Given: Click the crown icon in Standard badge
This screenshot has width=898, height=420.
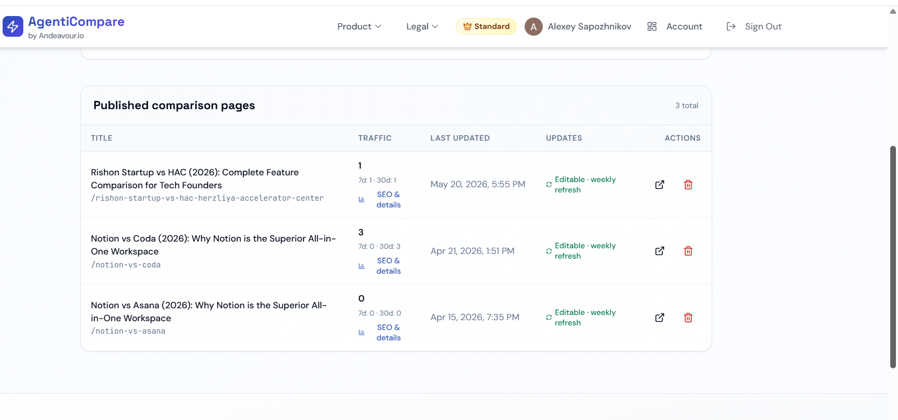Looking at the screenshot, I should (x=467, y=26).
